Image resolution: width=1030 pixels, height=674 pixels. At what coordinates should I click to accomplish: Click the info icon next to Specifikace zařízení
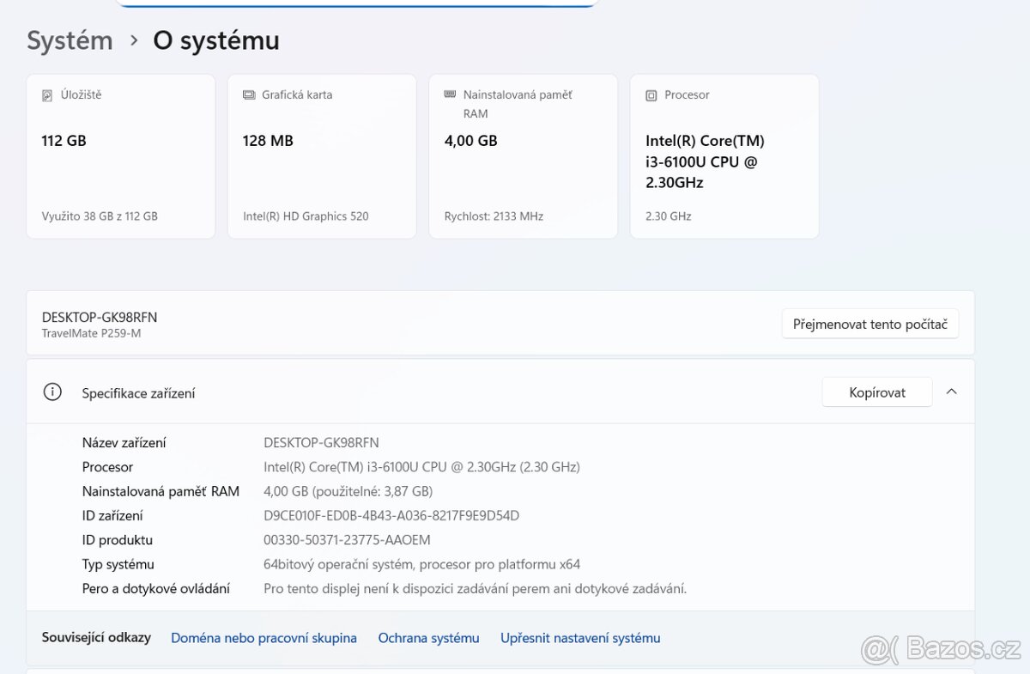click(x=52, y=392)
